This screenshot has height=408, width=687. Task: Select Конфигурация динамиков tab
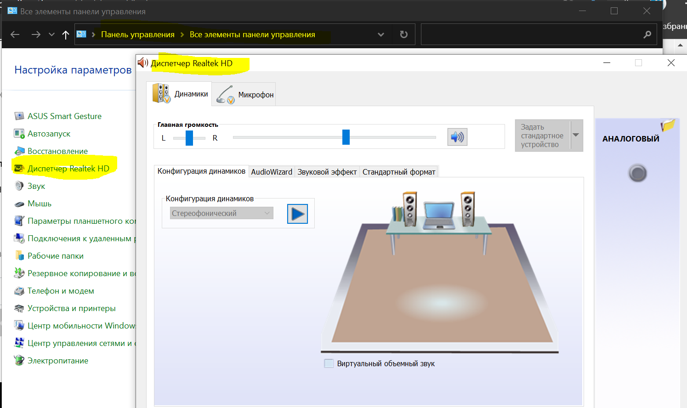pos(201,171)
